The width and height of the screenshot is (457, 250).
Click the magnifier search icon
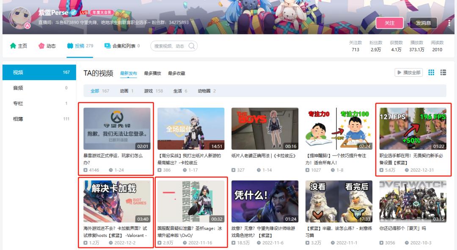tap(192, 46)
